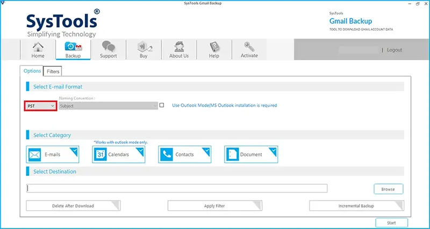Click the Select Category heading
This screenshot has height=229, width=430.
[52, 135]
